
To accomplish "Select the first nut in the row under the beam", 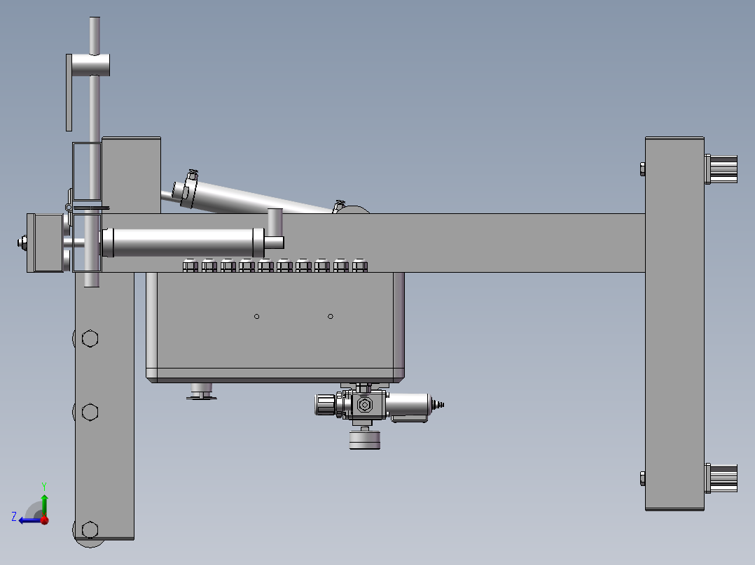I will (191, 266).
